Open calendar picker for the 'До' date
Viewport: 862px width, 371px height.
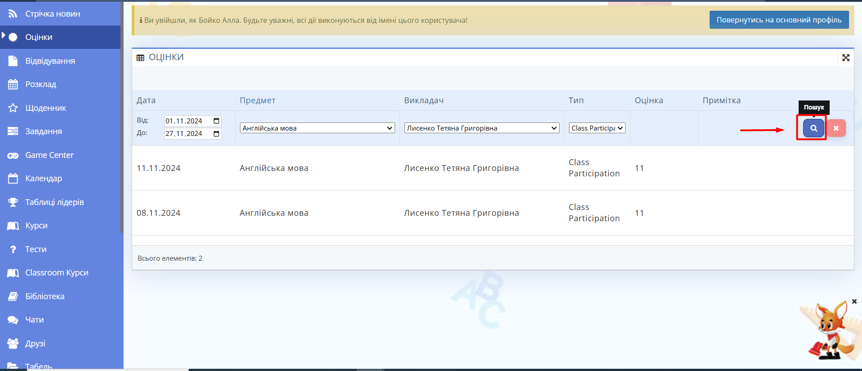(216, 134)
